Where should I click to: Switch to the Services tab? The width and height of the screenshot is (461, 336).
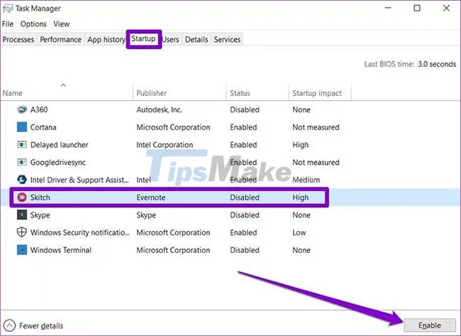227,40
